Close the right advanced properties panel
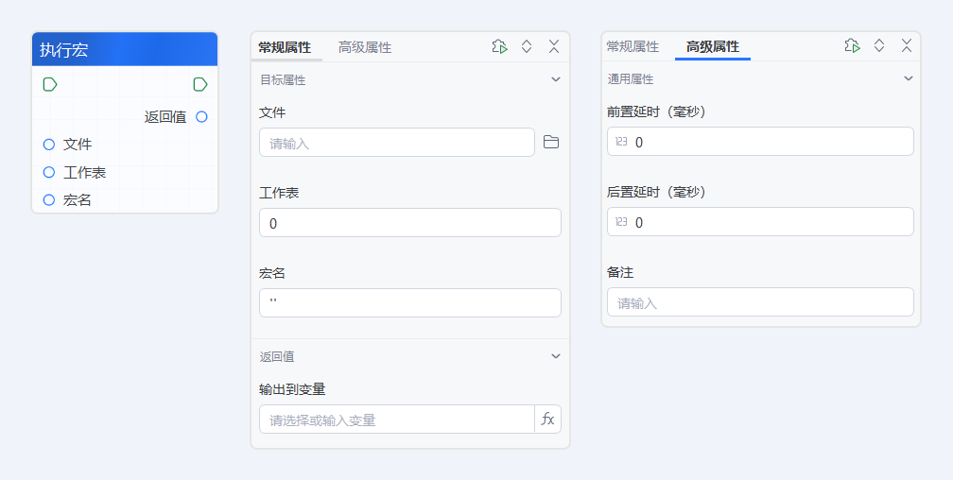 click(906, 45)
